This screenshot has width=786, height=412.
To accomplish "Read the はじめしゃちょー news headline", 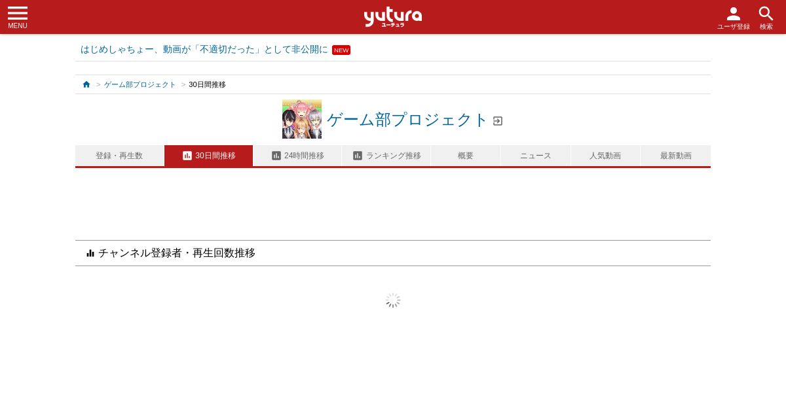I will (204, 50).
